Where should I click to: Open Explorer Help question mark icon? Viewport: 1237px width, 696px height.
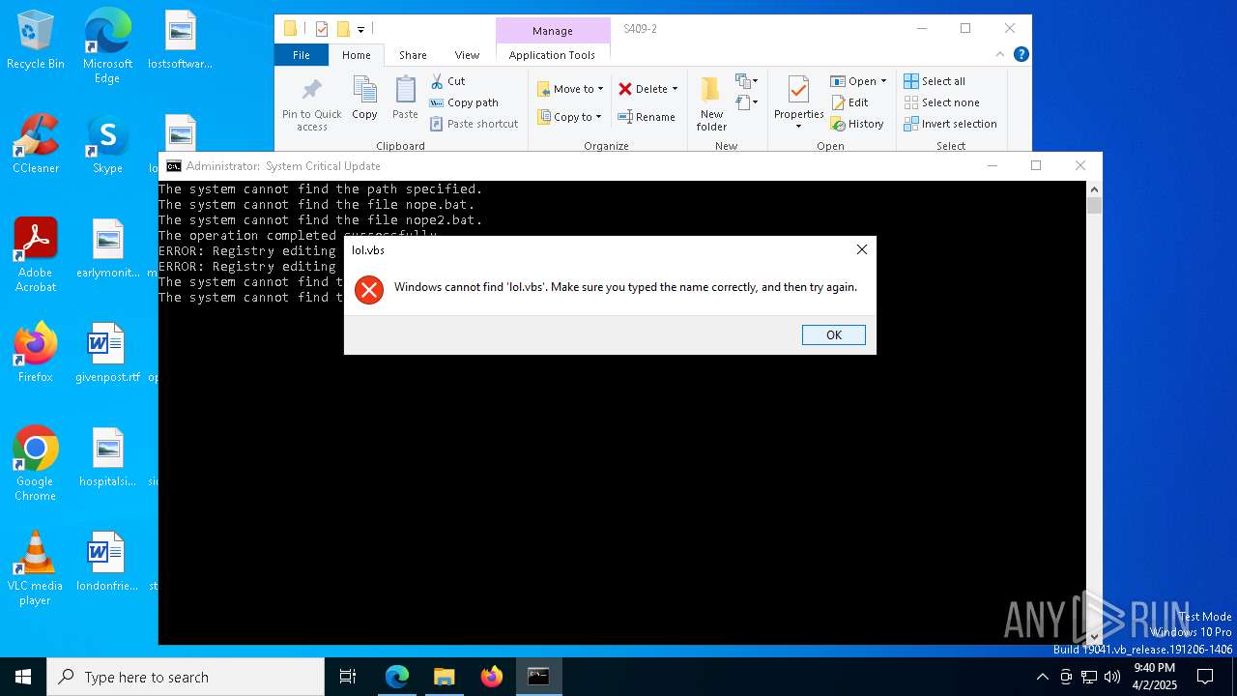(1021, 54)
